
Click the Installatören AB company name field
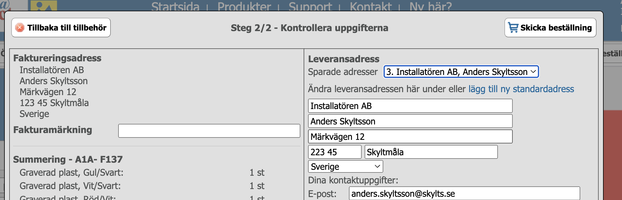point(410,106)
